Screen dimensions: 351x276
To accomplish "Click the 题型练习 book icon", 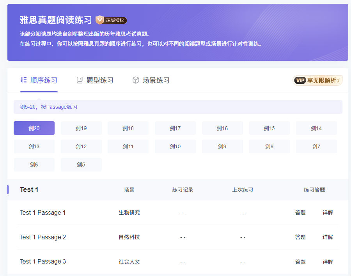I will click(x=80, y=80).
